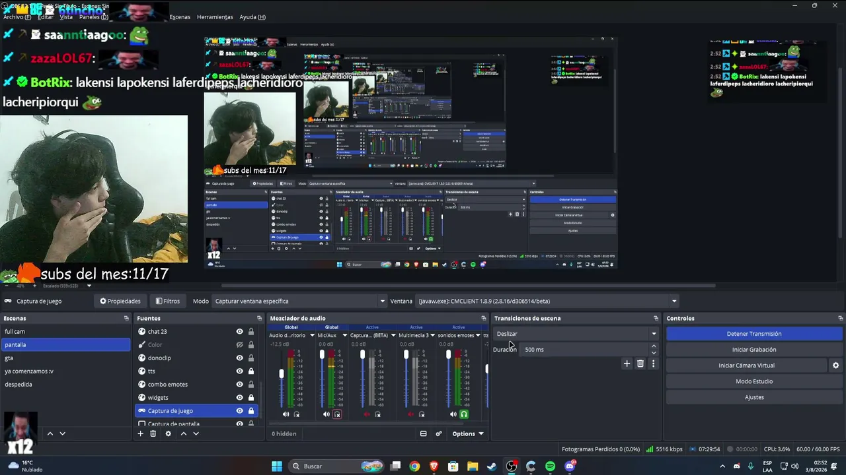
Task: Float the Transiciones de escena dock
Action: (x=656, y=318)
